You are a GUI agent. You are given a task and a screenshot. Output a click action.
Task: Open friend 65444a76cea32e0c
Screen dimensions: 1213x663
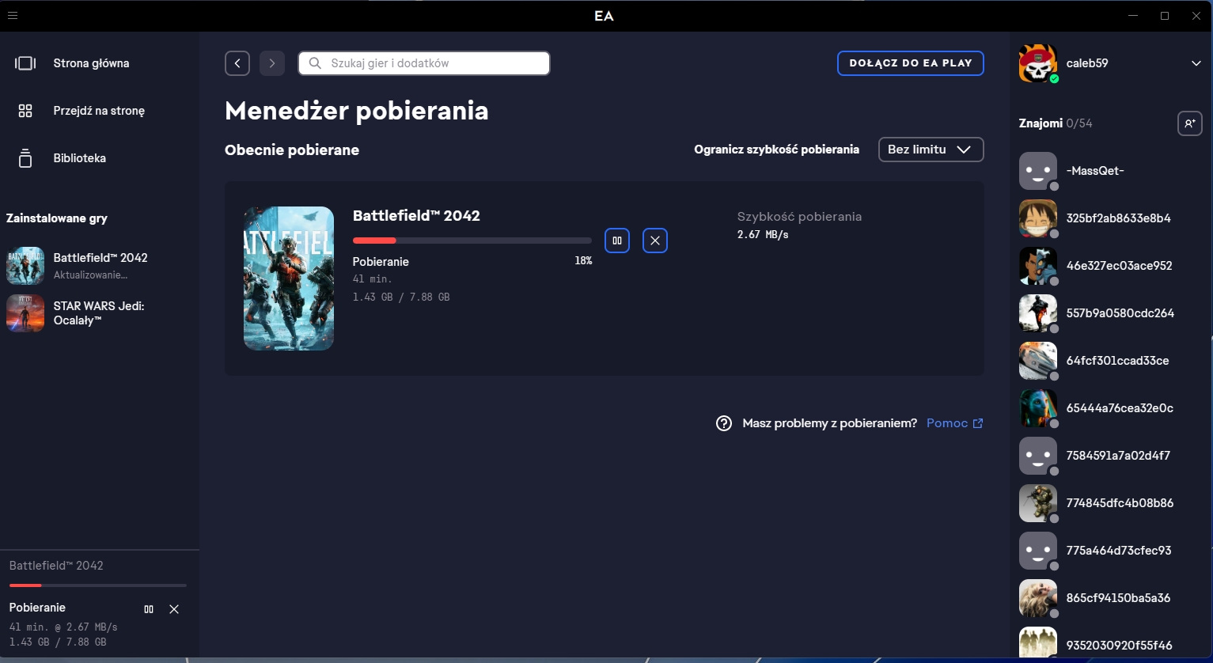click(x=1111, y=408)
